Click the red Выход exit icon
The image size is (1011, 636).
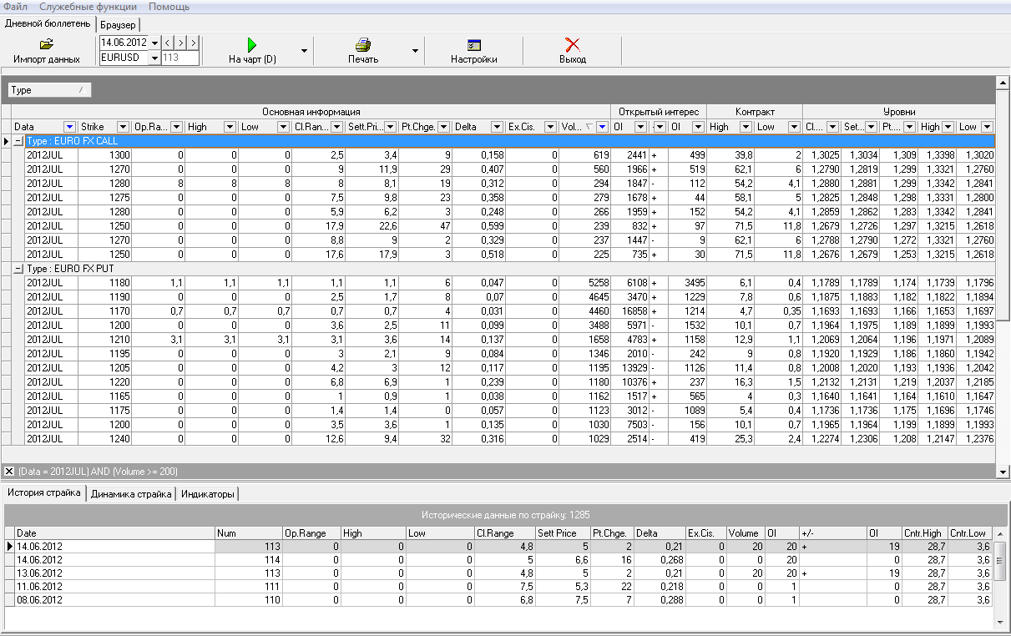pos(573,45)
